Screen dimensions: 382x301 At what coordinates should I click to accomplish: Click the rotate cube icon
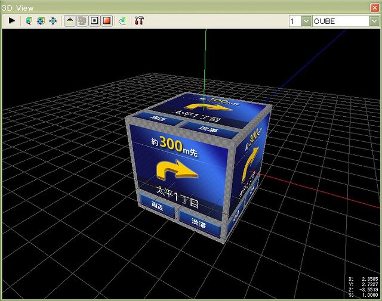(x=123, y=21)
